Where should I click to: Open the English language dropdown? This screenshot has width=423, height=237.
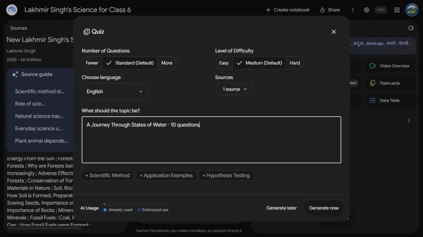click(x=115, y=92)
